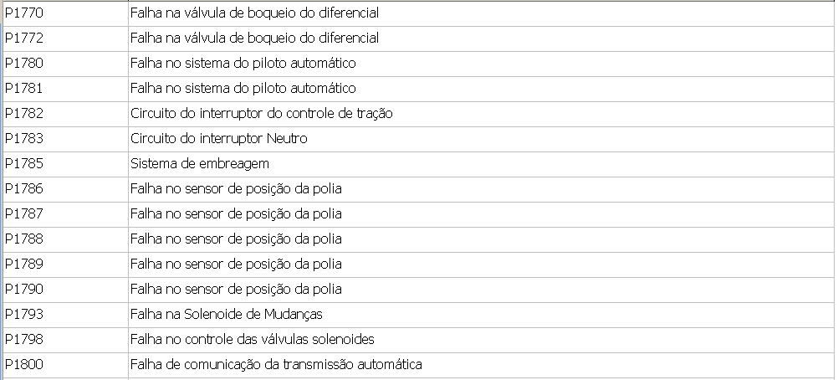Click the P1772 code cell
The height and width of the screenshot is (380, 838).
(x=24, y=39)
